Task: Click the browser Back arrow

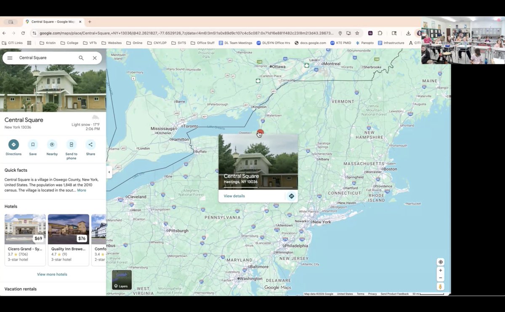Action: 4,33
